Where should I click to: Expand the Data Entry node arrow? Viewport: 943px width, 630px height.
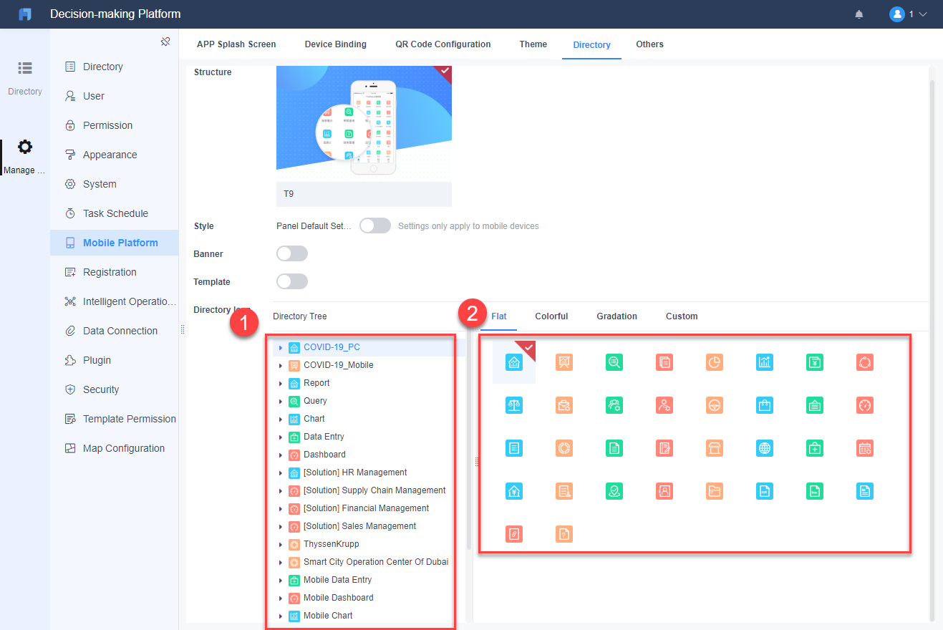281,437
